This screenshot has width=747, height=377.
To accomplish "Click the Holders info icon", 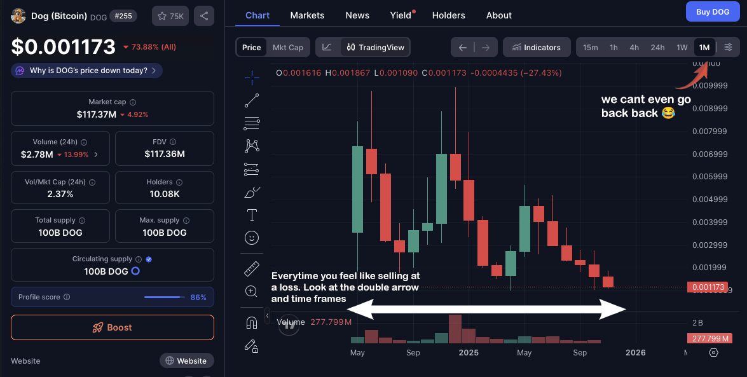I will point(179,182).
